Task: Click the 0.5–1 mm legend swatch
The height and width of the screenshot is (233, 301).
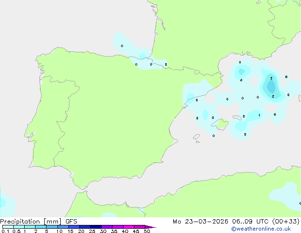Action: (x=19, y=227)
